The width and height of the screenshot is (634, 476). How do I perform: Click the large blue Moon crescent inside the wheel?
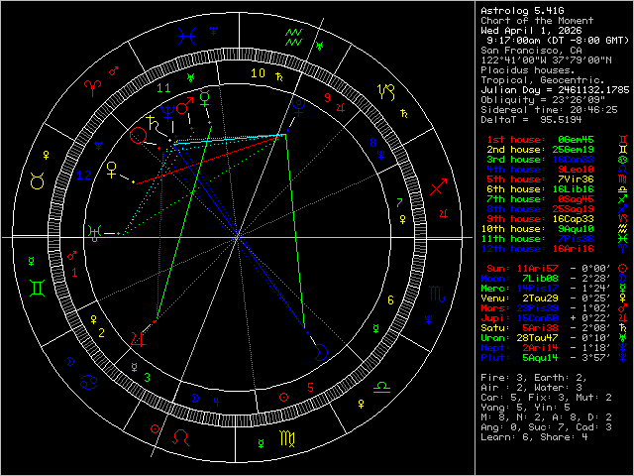coord(320,352)
